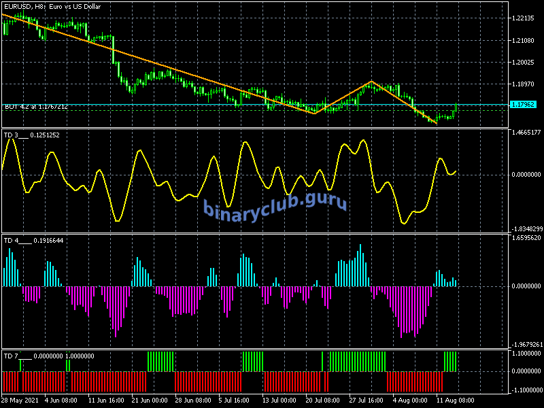Click the 1.18970 price scale value
544x408 pixels.
[x=522, y=84]
